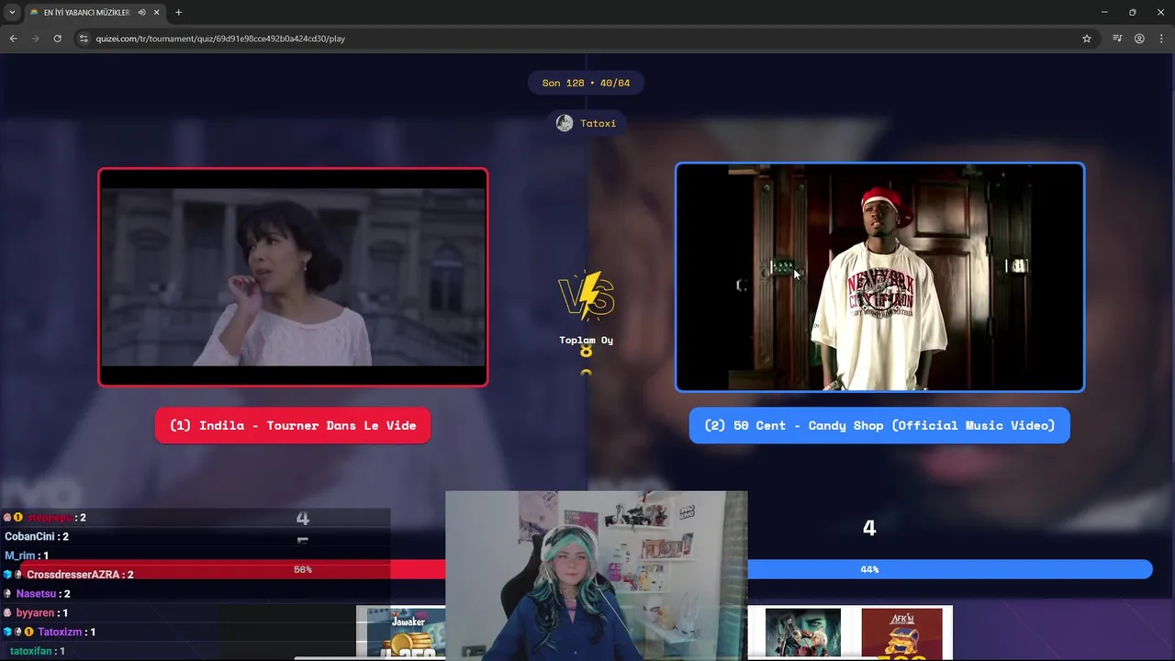Click the quizei.com address bar URL
Image resolution: width=1175 pixels, height=661 pixels.
220,39
